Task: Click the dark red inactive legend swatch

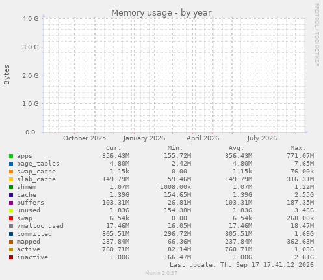Action: (11, 257)
